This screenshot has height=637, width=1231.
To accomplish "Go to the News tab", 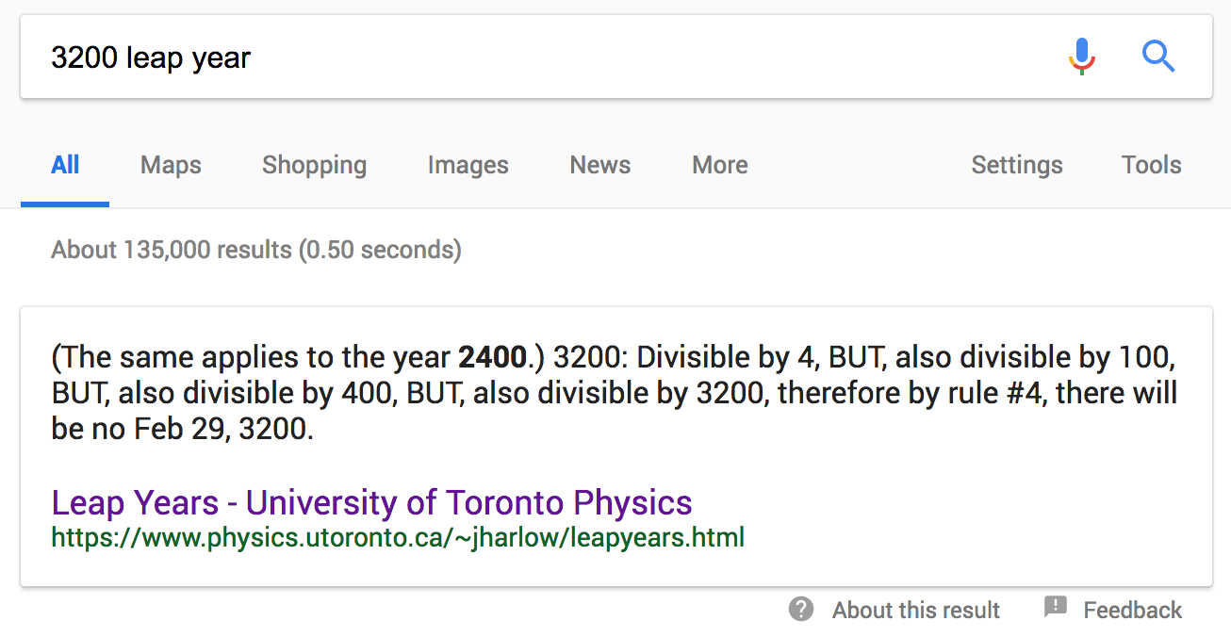I will (599, 165).
